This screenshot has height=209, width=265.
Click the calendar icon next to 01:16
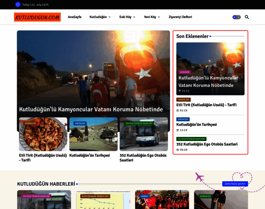(177, 110)
